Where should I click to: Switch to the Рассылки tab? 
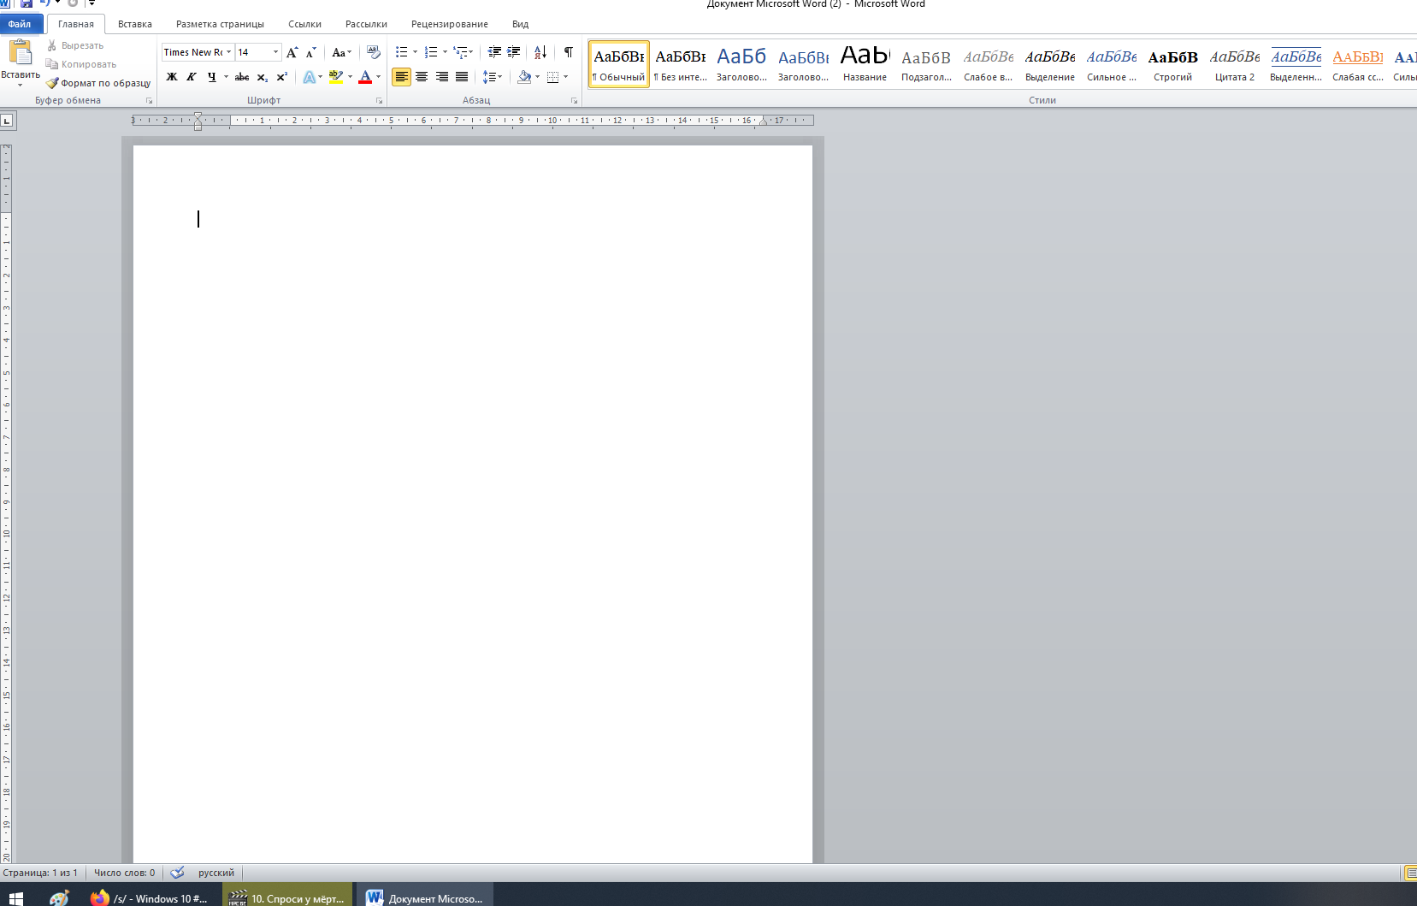point(366,24)
